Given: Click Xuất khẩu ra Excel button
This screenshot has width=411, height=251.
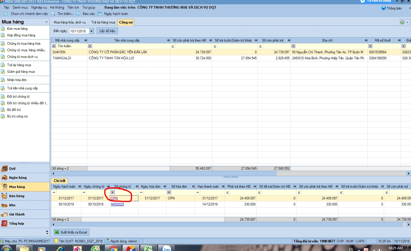Looking at the screenshot, I should click(x=71, y=232).
